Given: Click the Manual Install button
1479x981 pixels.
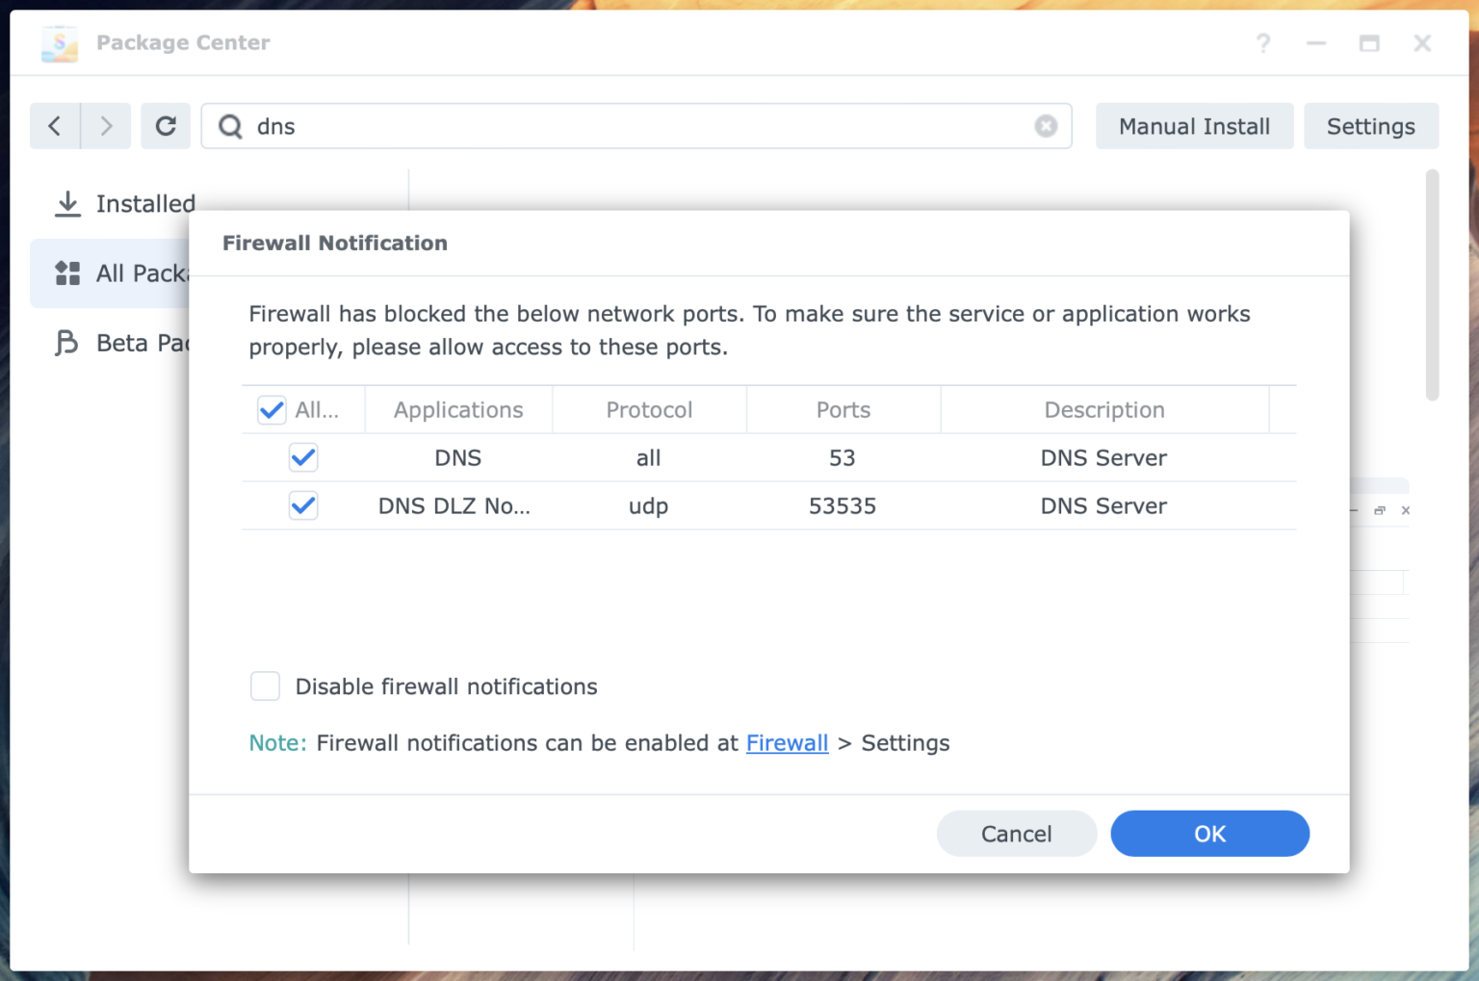Looking at the screenshot, I should 1194,126.
